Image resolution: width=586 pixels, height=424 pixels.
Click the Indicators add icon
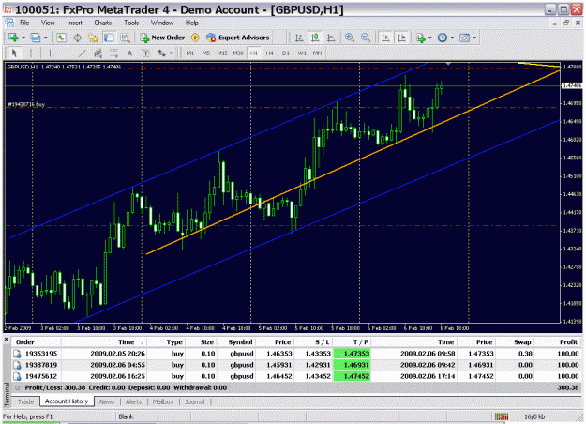(421, 38)
